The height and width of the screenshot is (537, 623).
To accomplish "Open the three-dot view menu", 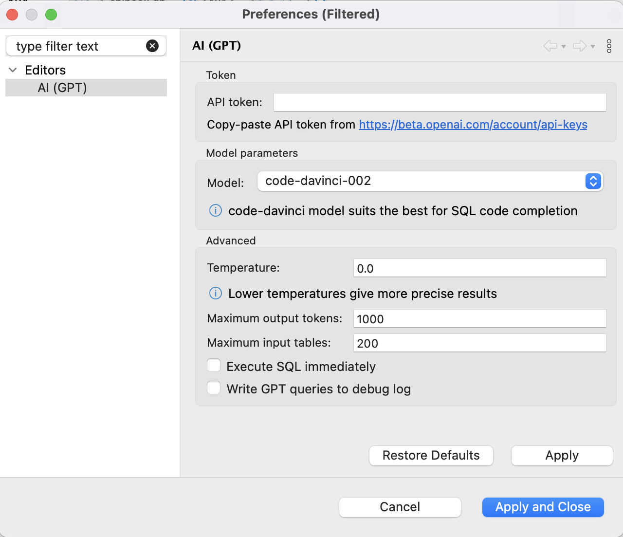I will click(609, 46).
